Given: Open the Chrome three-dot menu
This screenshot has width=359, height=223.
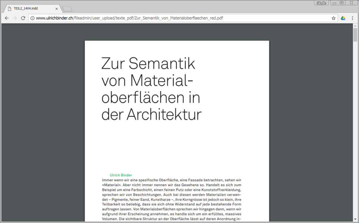Looking at the screenshot, I should [x=352, y=18].
